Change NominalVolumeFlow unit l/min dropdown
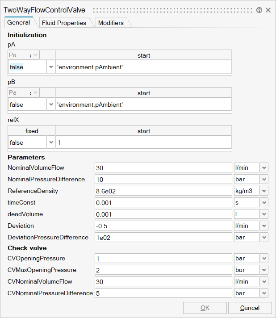Screen dimensions: 276x318 point(264,167)
